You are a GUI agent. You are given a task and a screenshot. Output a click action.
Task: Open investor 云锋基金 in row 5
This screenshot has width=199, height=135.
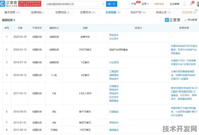coord(114,86)
